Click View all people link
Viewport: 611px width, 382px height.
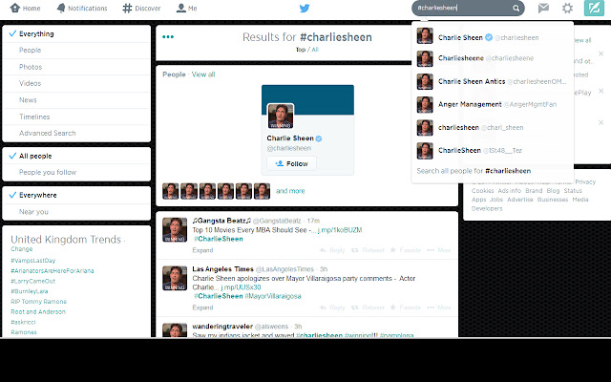coord(203,74)
